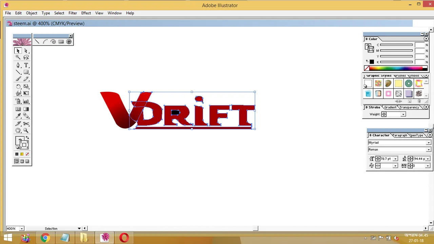Select the Warp tool
This screenshot has width=434, height=244.
(18, 93)
